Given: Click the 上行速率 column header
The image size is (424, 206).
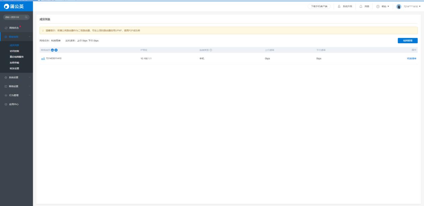Looking at the screenshot, I should [x=270, y=50].
